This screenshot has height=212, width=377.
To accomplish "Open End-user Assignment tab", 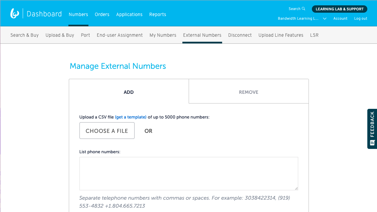I will [x=120, y=35].
